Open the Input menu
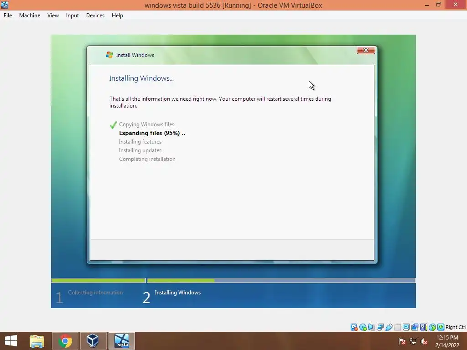The height and width of the screenshot is (350, 467). (73, 15)
